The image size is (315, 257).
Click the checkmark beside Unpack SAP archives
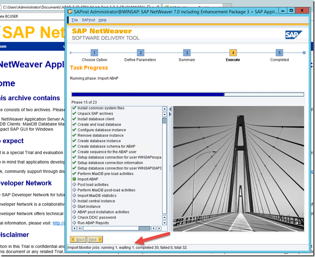[74, 113]
